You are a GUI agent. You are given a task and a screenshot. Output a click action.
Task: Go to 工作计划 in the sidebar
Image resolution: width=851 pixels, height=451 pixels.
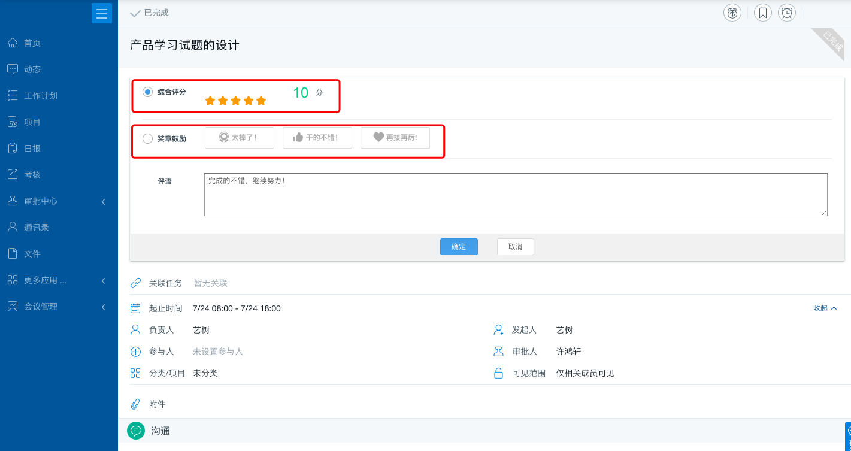[x=41, y=96]
